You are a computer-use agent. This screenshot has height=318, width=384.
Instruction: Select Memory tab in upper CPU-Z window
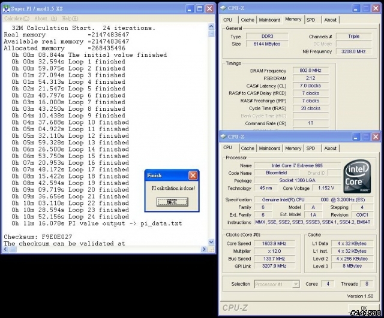tap(293, 19)
